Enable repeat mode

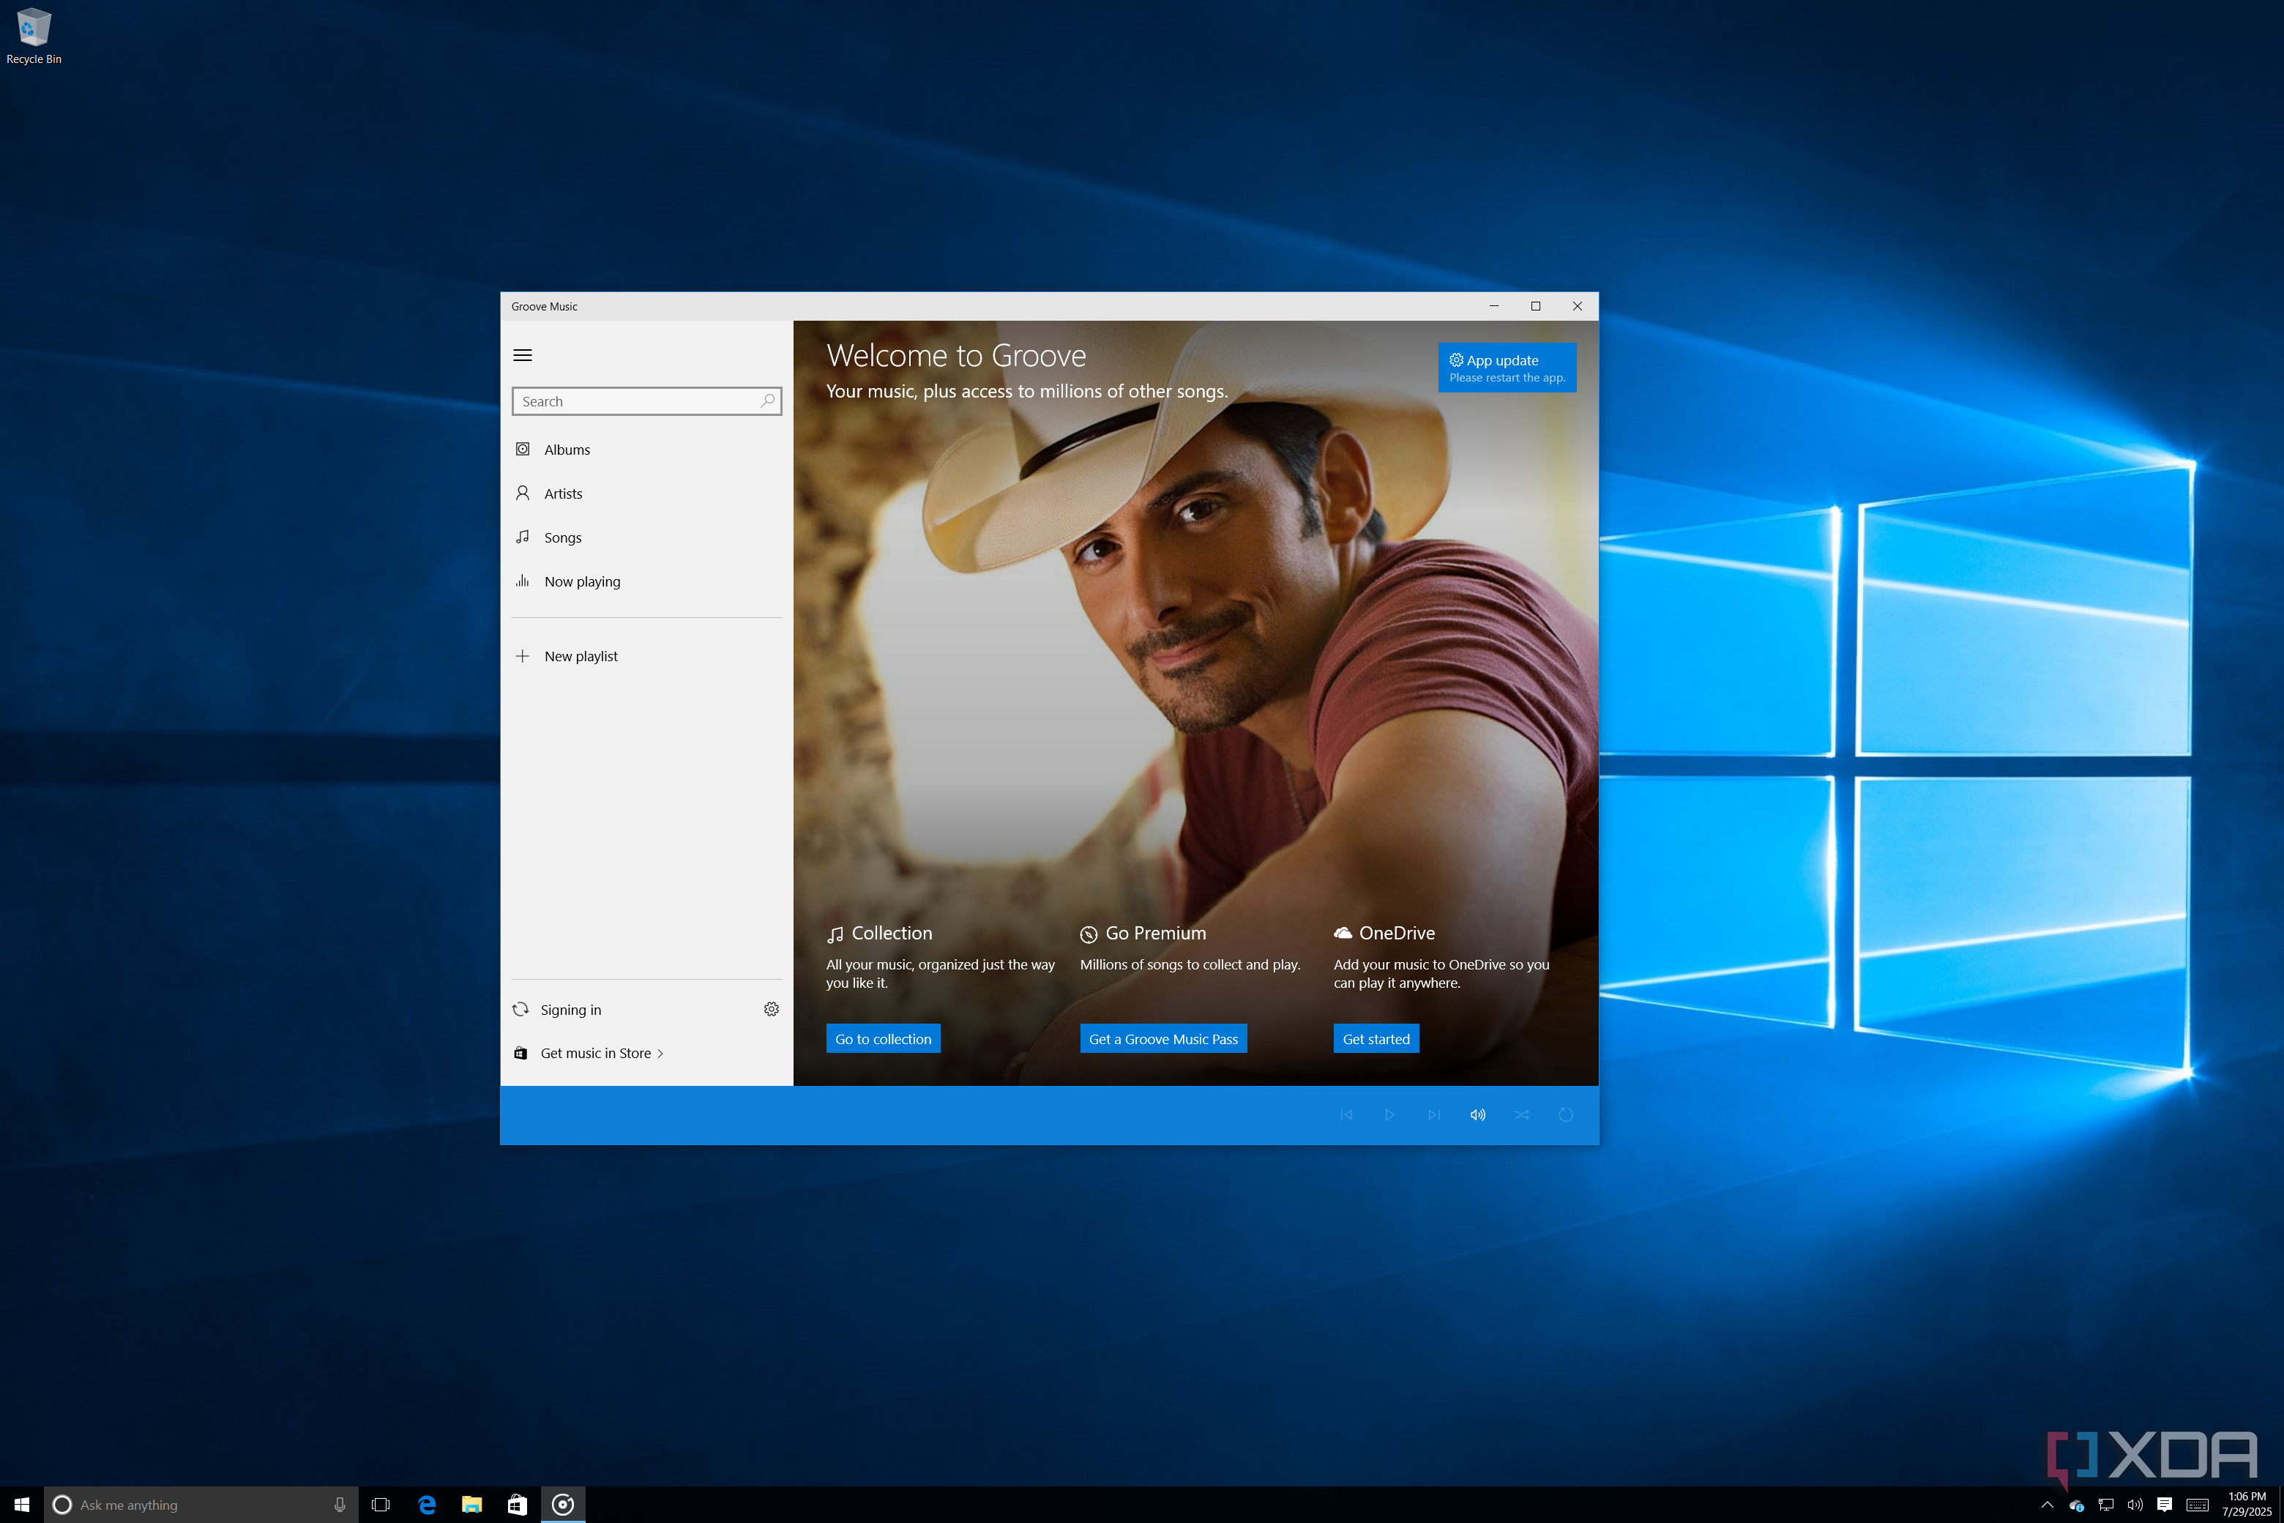click(x=1565, y=1114)
